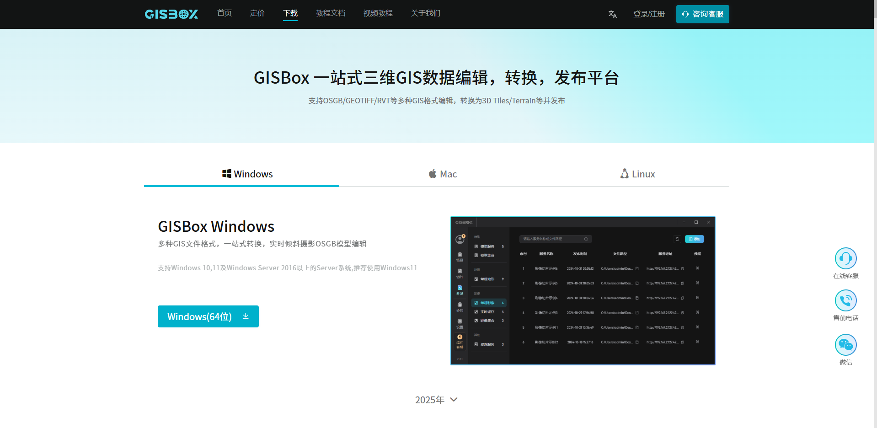Click the GISBox Windows heading text
This screenshot has width=877, height=428.
216,227
